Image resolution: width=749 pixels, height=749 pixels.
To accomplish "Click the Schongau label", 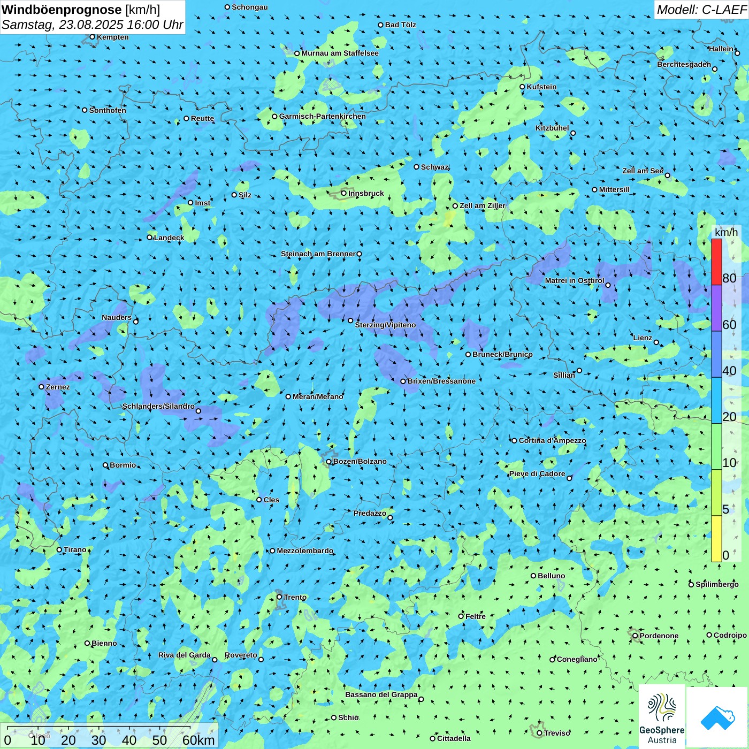I will [249, 7].
